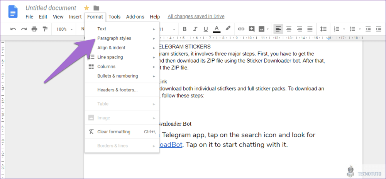Select the paint format tool

point(45,29)
